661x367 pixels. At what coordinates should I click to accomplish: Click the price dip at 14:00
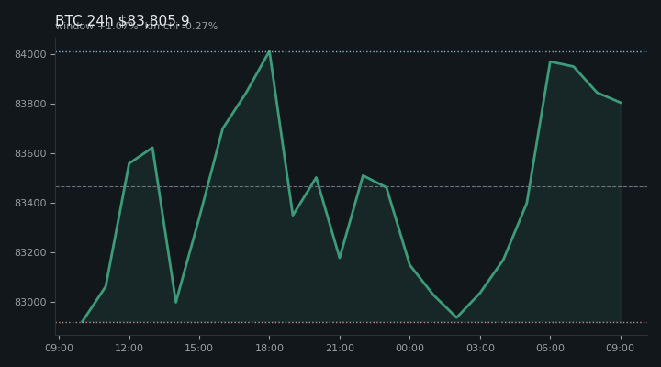(x=175, y=302)
